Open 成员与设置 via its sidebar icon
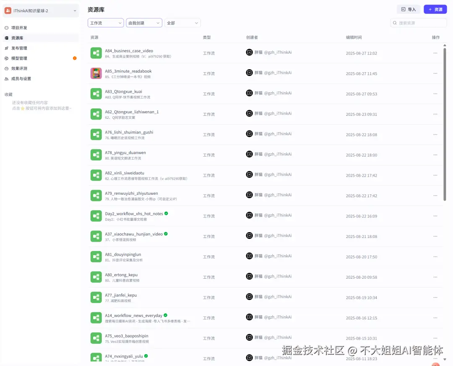This screenshot has width=453, height=366. (x=6, y=78)
